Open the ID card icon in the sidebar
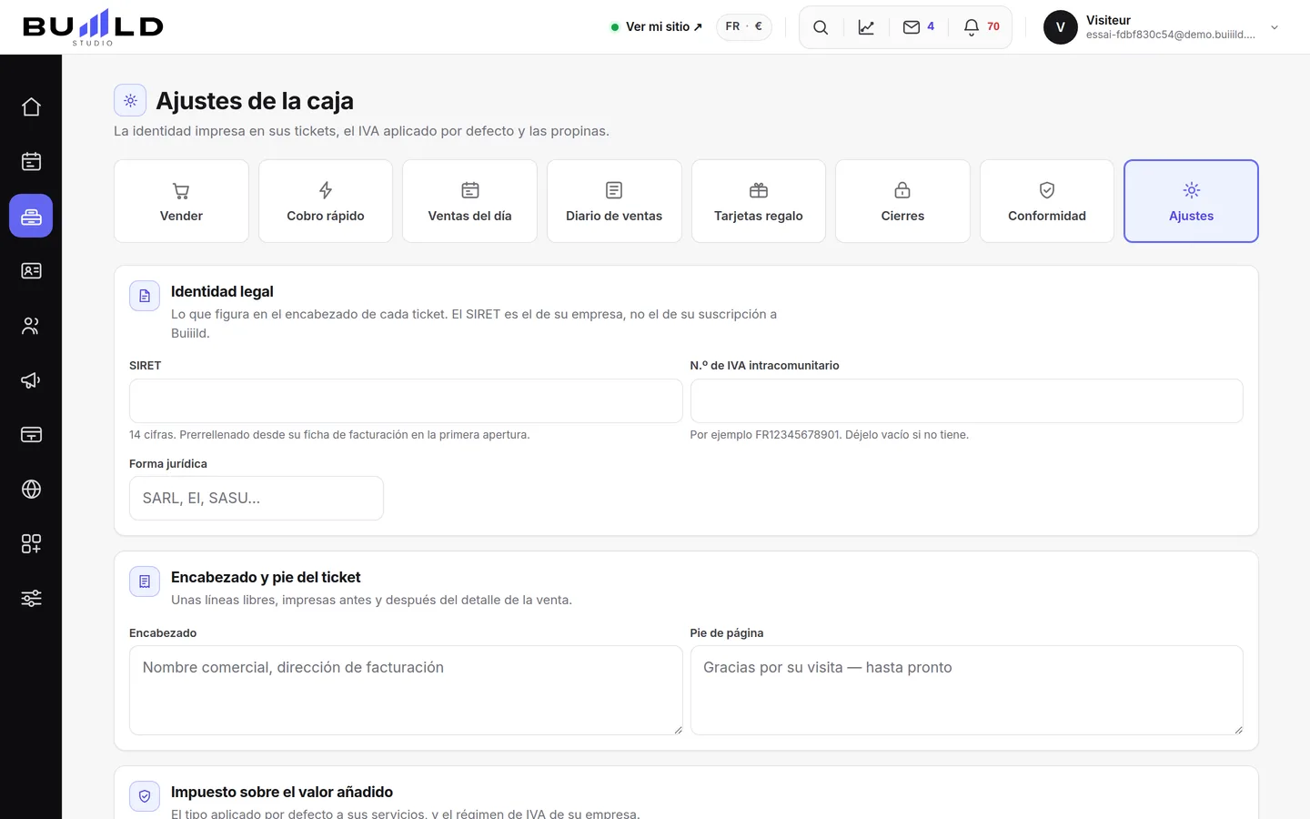 click(31, 270)
